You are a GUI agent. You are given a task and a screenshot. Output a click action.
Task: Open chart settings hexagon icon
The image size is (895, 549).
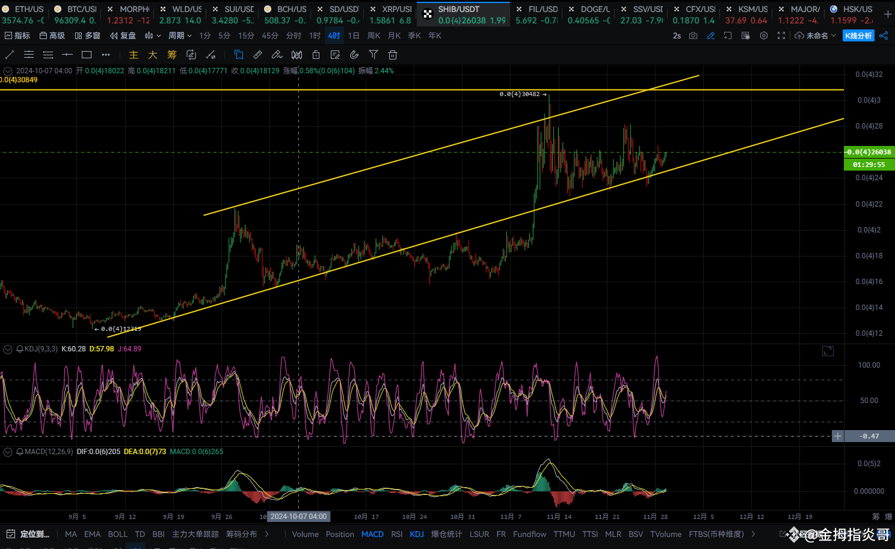coord(764,36)
